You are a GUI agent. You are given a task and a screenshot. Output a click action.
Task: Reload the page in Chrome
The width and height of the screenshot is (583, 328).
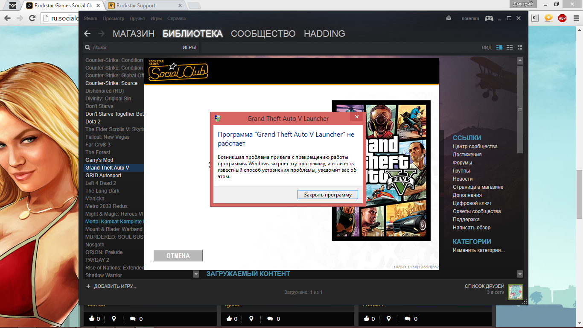click(32, 18)
